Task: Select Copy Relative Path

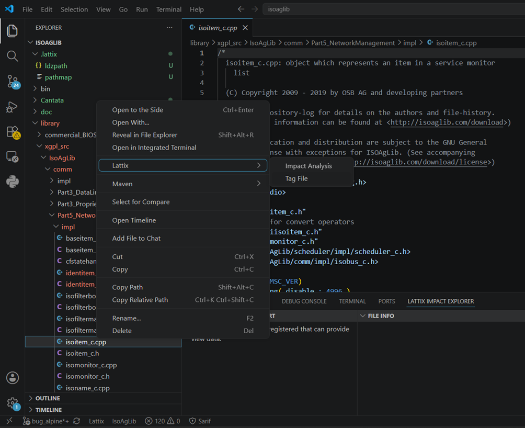Action: coord(183,300)
